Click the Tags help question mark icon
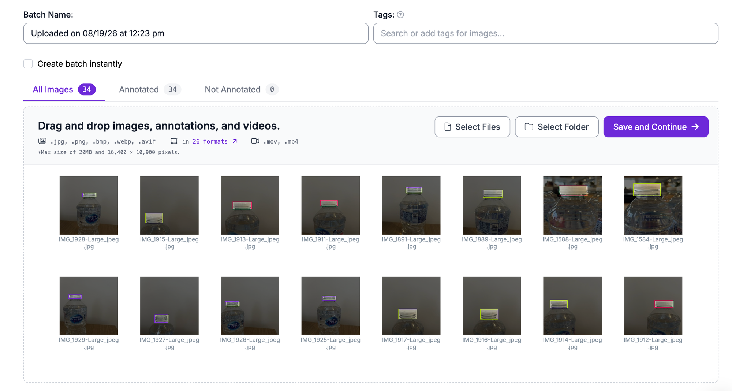The height and width of the screenshot is (391, 732). (x=400, y=15)
